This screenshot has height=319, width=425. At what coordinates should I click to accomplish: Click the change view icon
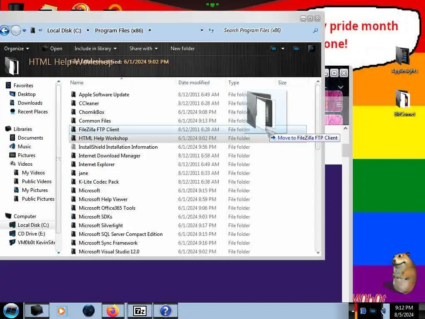[274, 49]
